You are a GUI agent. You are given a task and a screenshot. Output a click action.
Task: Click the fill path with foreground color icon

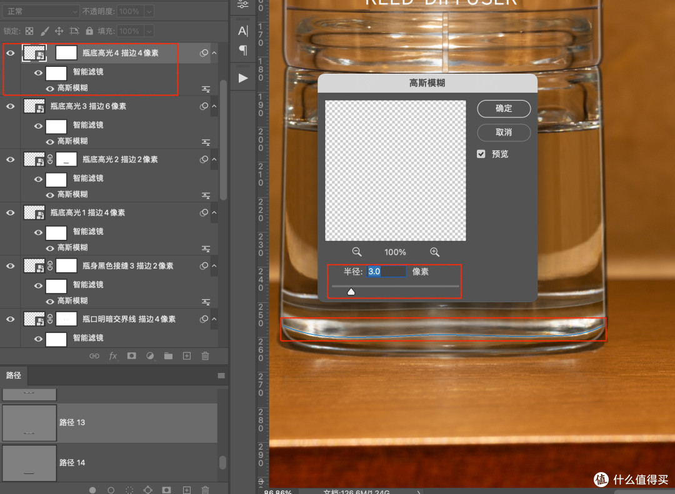[x=92, y=490]
